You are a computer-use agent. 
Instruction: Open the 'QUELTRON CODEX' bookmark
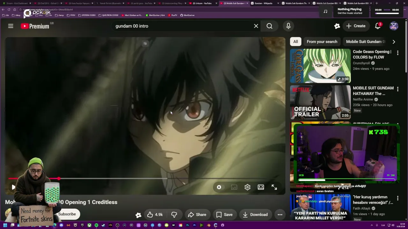(108, 15)
